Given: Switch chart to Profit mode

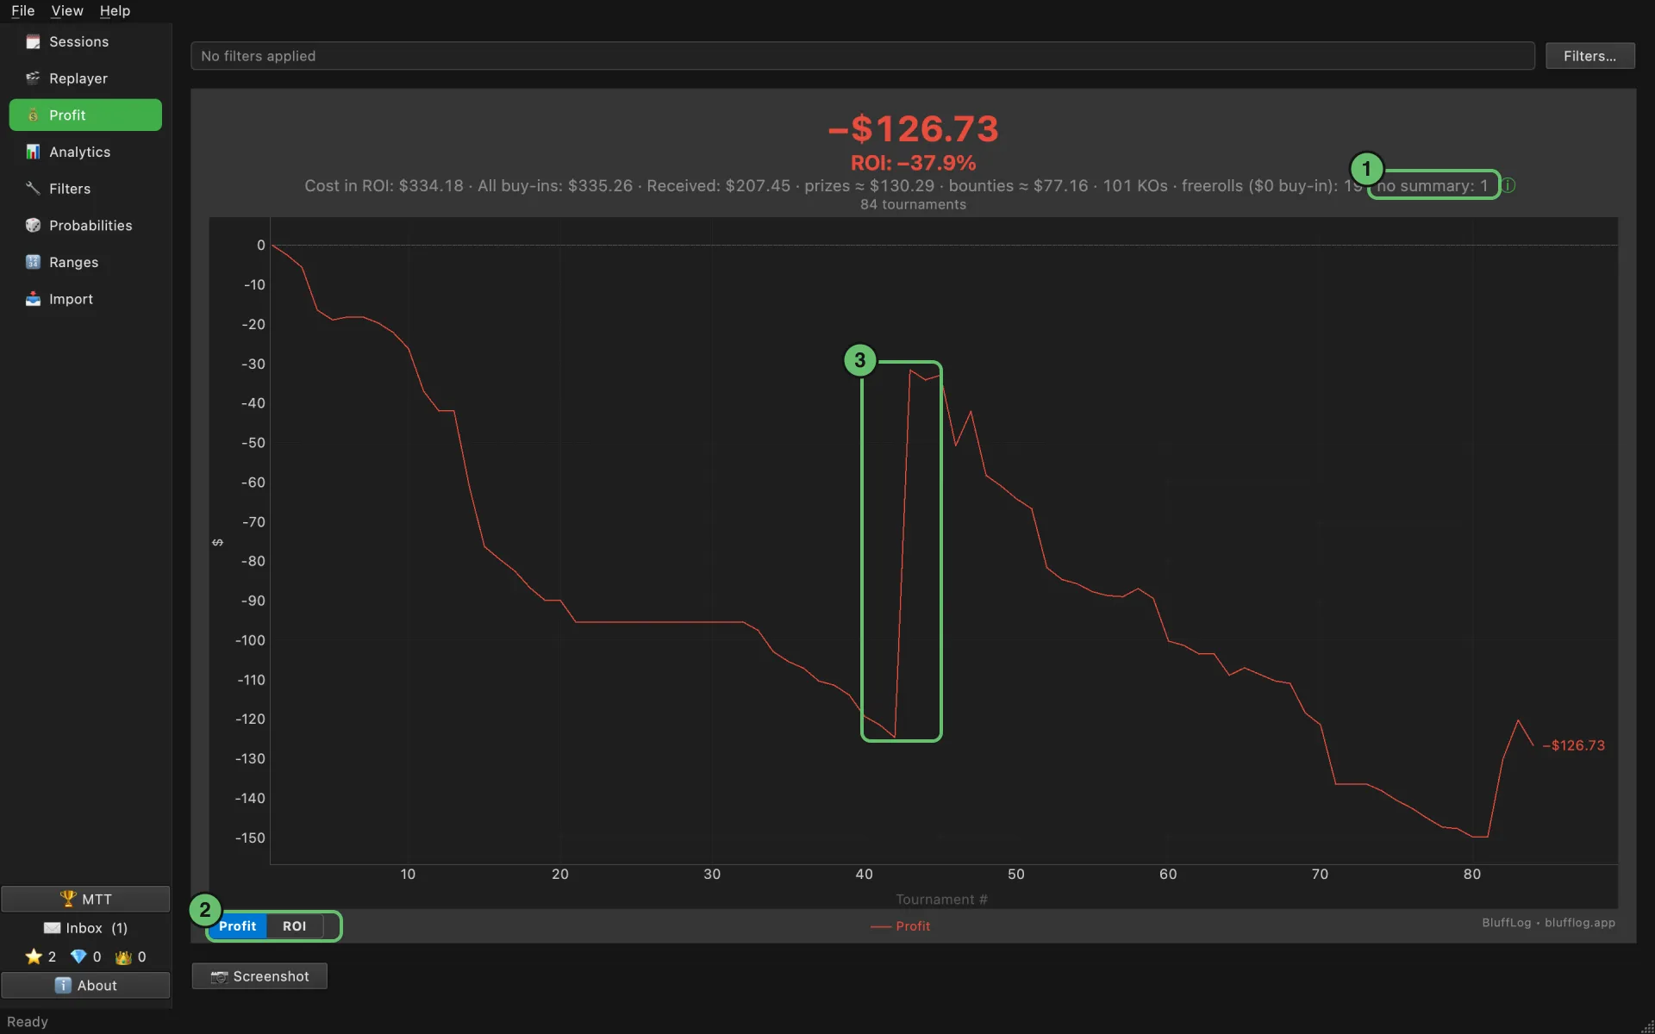Looking at the screenshot, I should (237, 926).
